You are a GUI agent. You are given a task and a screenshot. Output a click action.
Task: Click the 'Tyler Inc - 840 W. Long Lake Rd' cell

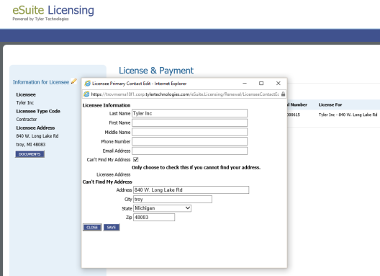348,115
